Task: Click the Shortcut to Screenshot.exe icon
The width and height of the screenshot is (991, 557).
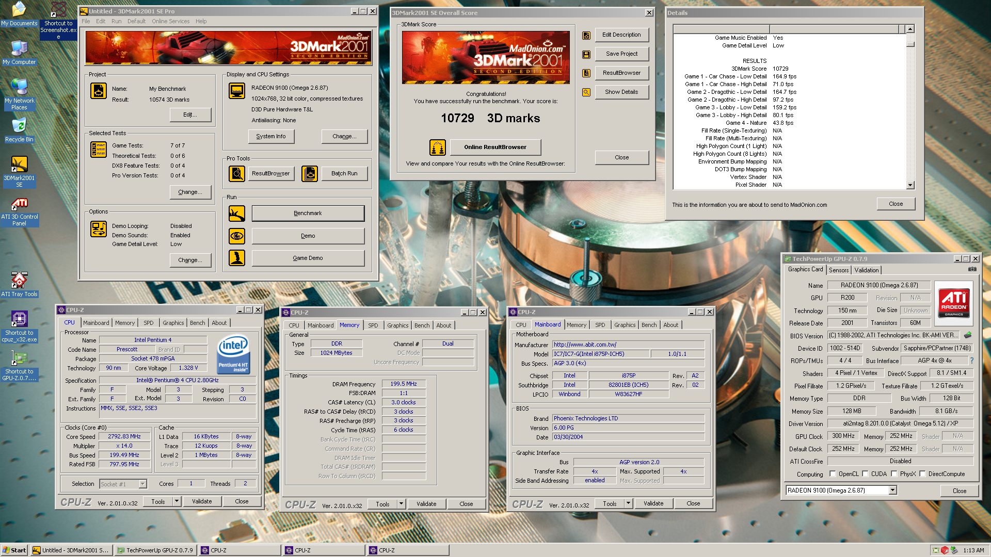Action: tap(58, 21)
